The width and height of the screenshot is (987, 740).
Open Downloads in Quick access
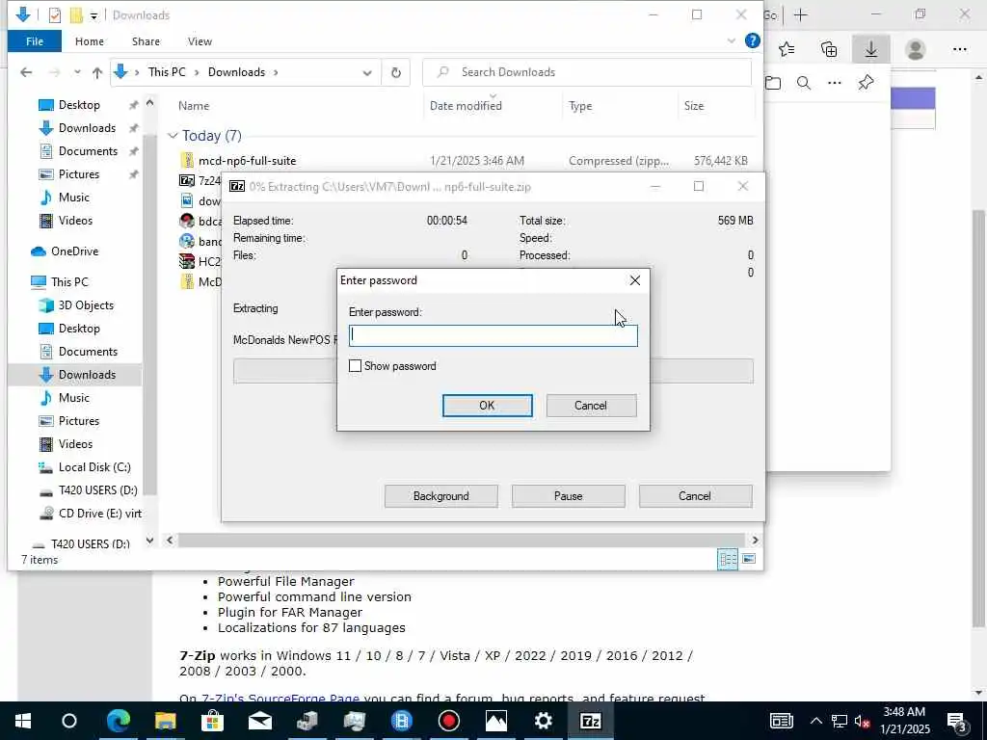[x=87, y=128]
